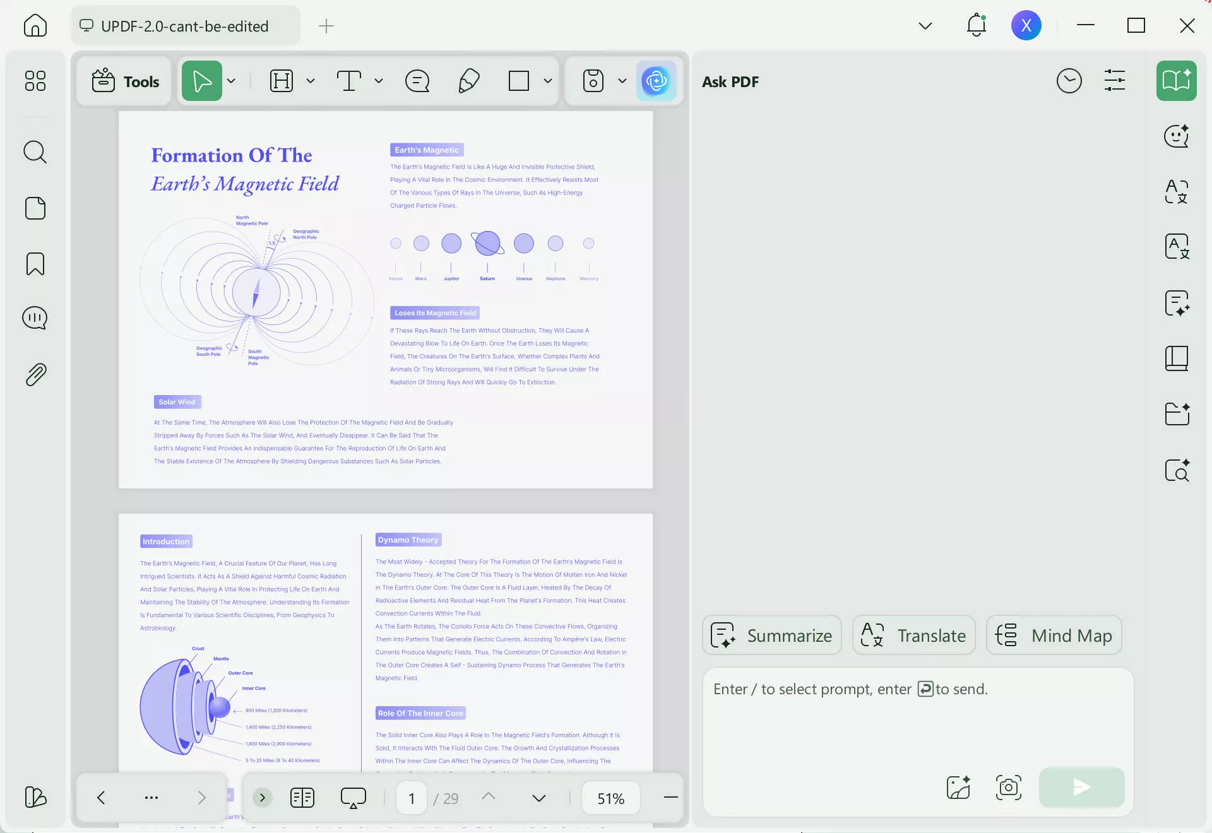The height and width of the screenshot is (833, 1212).
Task: Attach an image to the prompt
Action: click(x=958, y=787)
